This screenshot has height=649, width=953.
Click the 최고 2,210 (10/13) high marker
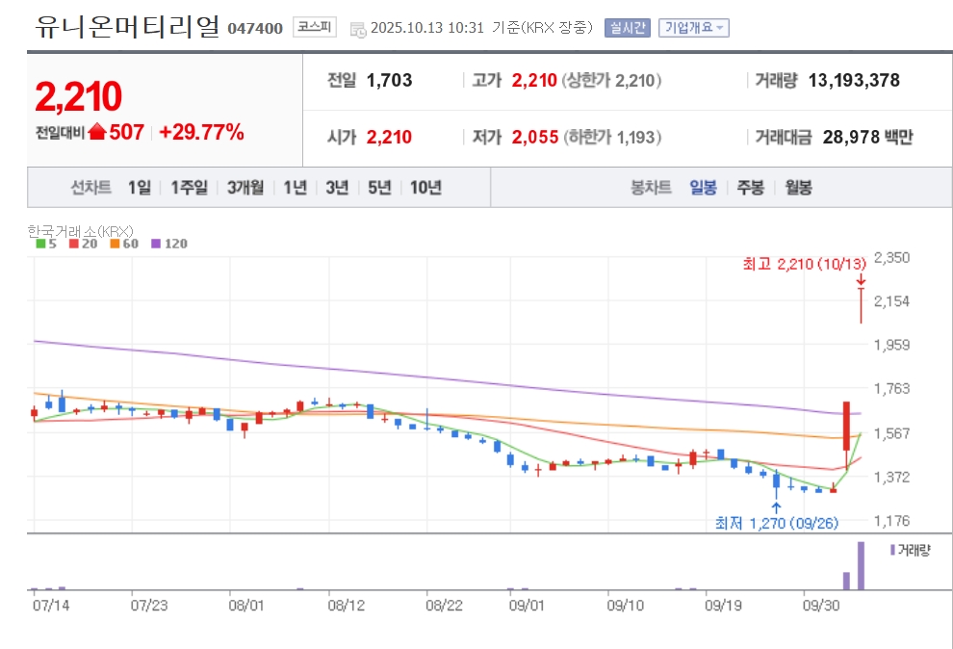(804, 264)
